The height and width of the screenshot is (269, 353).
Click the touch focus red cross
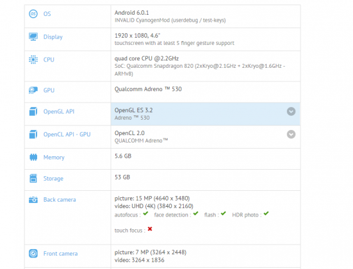point(150,229)
